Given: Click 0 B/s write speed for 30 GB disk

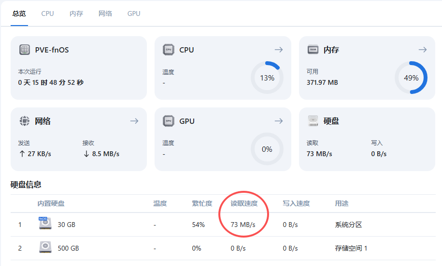Looking at the screenshot, I should point(290,225).
